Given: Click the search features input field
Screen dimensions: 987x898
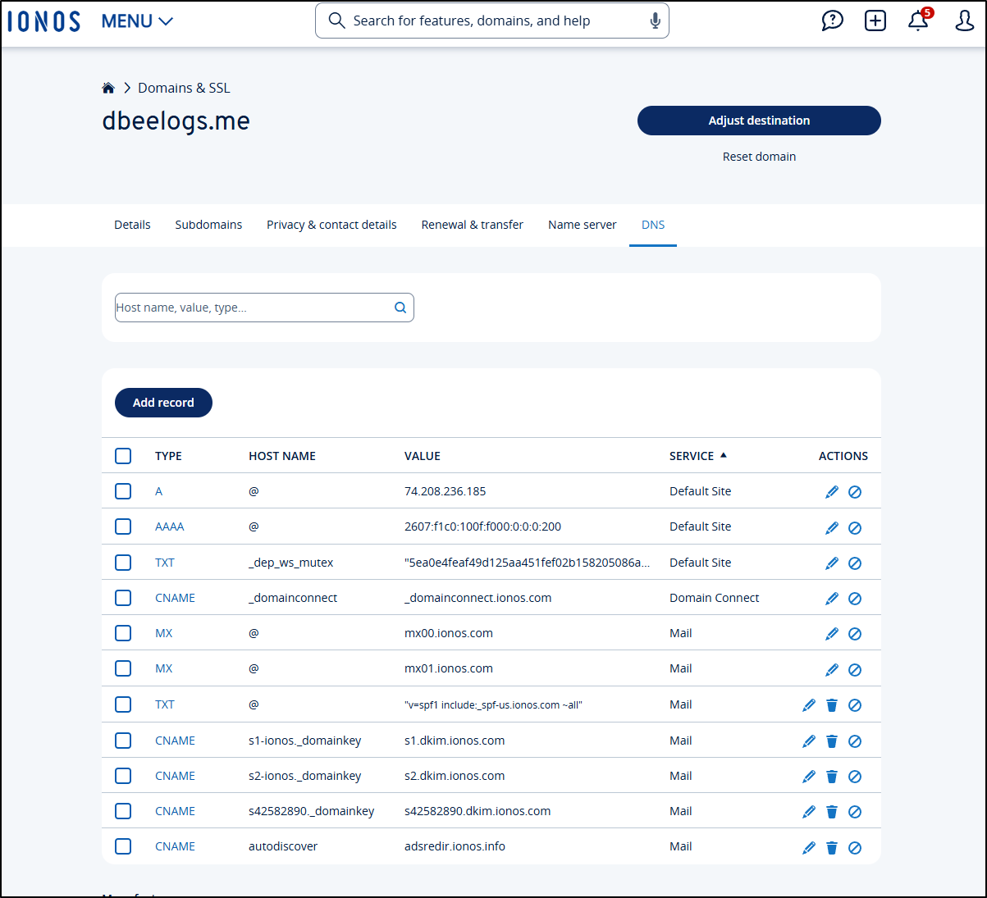Looking at the screenshot, I should [492, 21].
